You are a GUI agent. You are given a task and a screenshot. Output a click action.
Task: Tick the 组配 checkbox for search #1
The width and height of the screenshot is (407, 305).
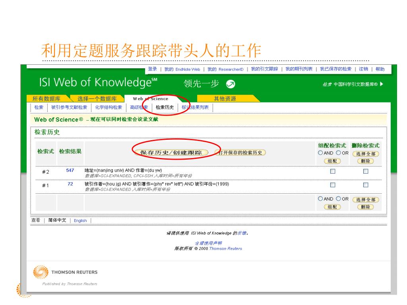[x=333, y=185]
